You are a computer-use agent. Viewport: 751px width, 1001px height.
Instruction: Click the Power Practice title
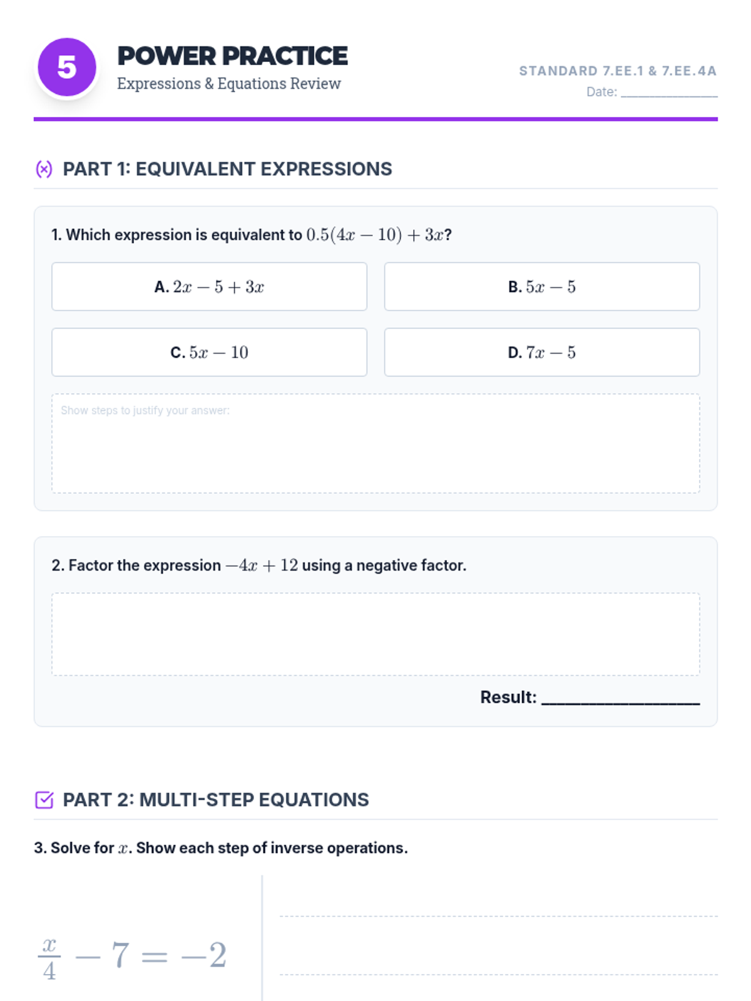pos(232,56)
